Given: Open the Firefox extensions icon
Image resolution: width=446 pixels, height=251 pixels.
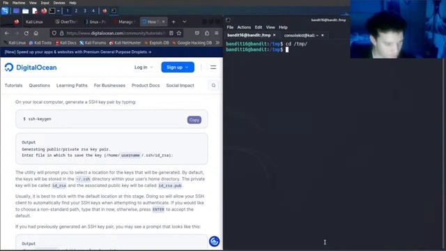Looking at the screenshot, I should (207, 33).
